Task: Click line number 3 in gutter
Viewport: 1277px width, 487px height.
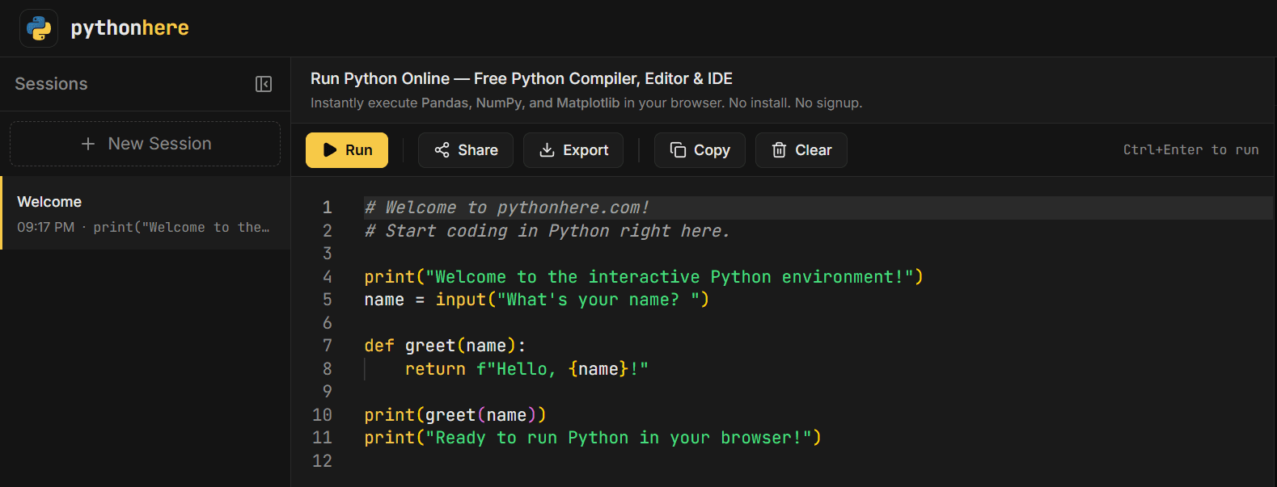Action: (x=328, y=254)
